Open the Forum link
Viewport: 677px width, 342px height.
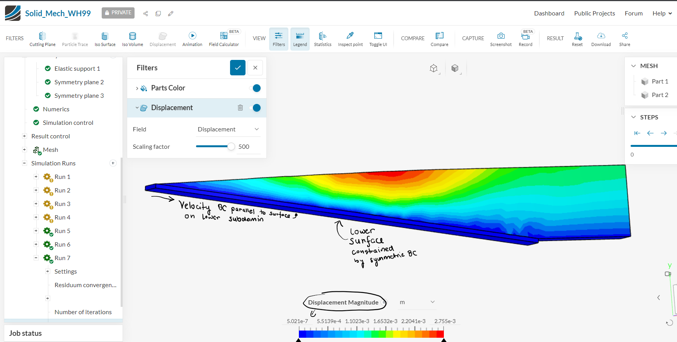[x=634, y=13]
